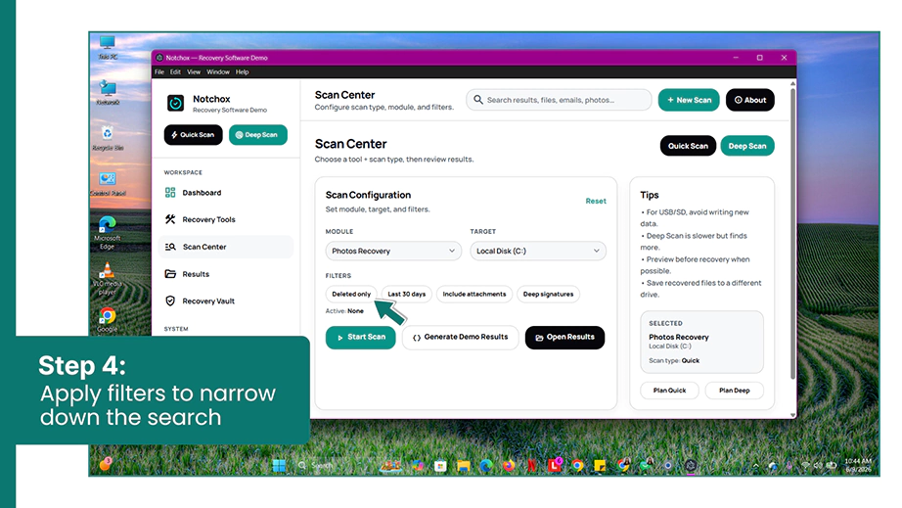This screenshot has height=508, width=902.
Task: Show hidden icons chevron in system tray
Action: coord(756,466)
